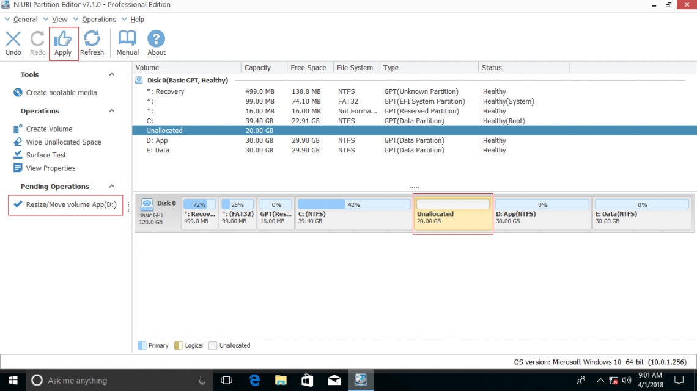The image size is (697, 391).
Task: Select Wipe Unallocated Space operation
Action: coord(63,142)
